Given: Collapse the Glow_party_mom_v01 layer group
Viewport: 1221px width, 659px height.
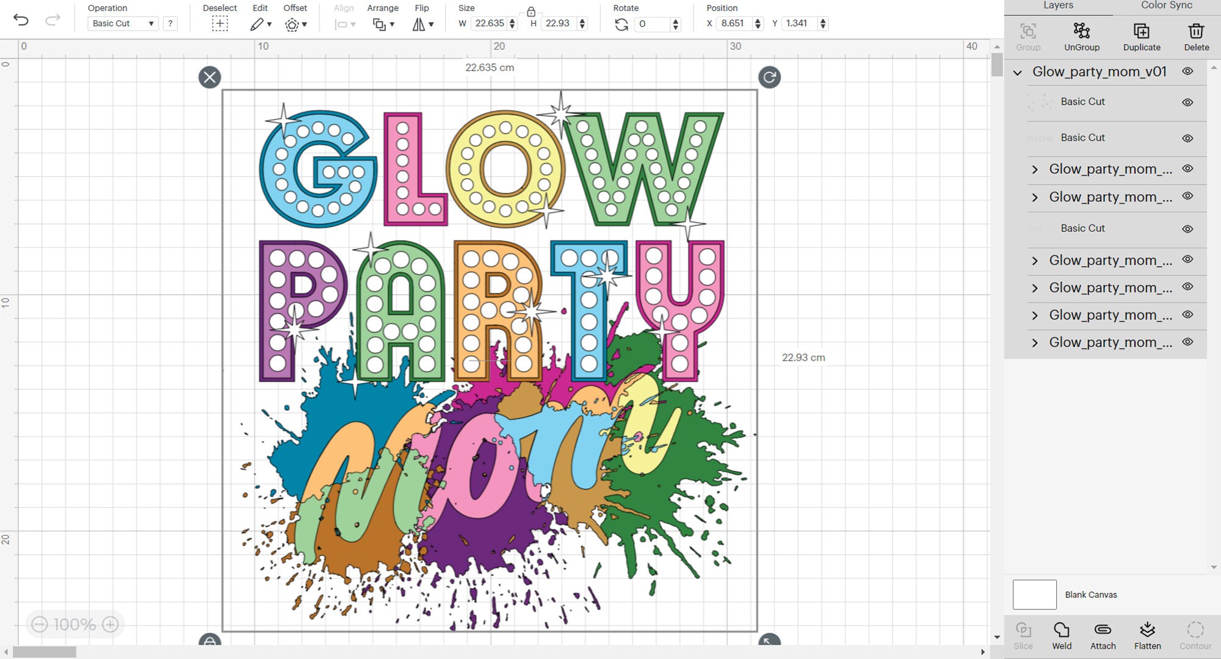Looking at the screenshot, I should 1016,72.
